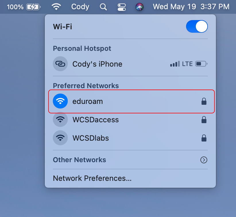Expand the Other Networks section label

click(80, 160)
